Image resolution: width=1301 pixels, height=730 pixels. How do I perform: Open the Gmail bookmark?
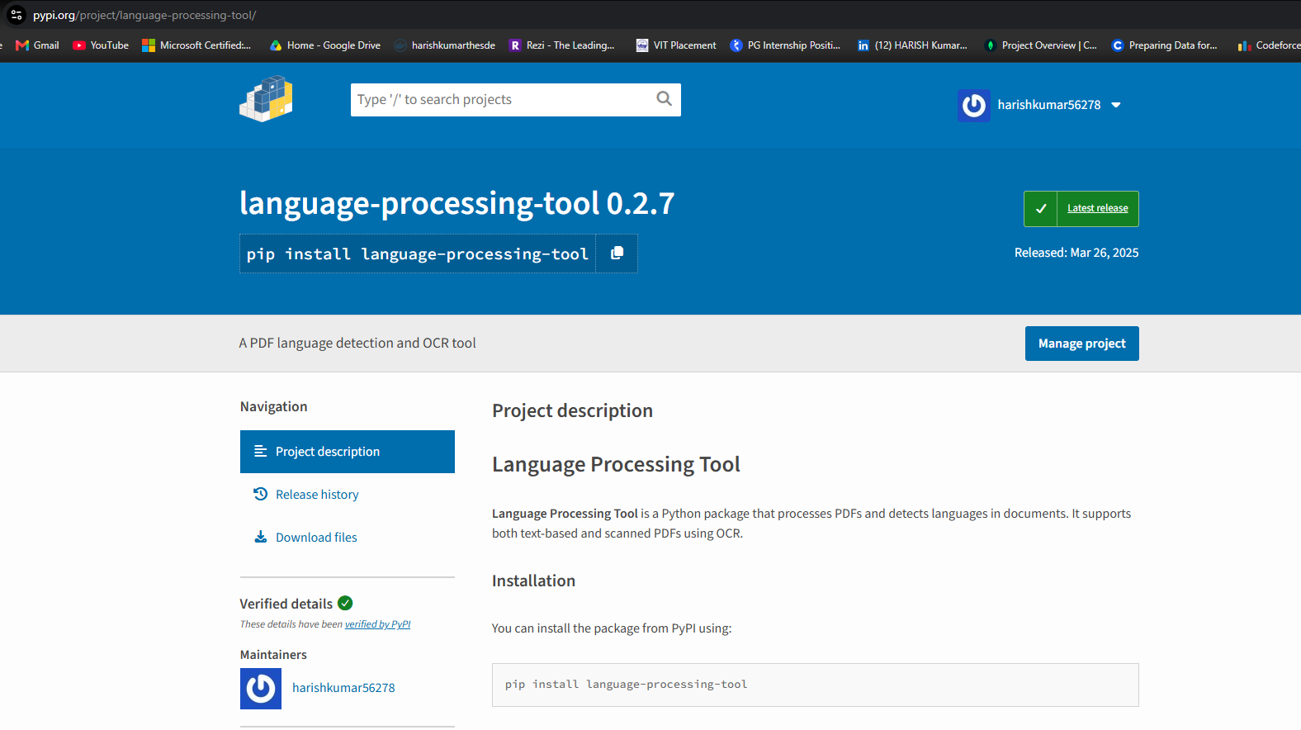point(37,45)
